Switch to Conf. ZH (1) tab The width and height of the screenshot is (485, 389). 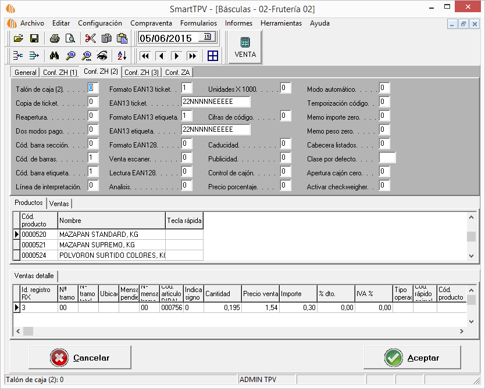coord(60,72)
